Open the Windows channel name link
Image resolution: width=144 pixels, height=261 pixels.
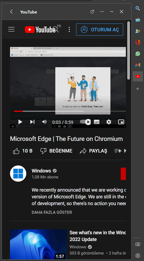[41, 171]
